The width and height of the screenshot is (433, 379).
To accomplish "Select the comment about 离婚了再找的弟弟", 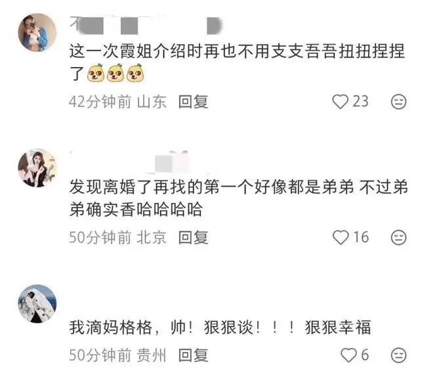I will (x=239, y=198).
